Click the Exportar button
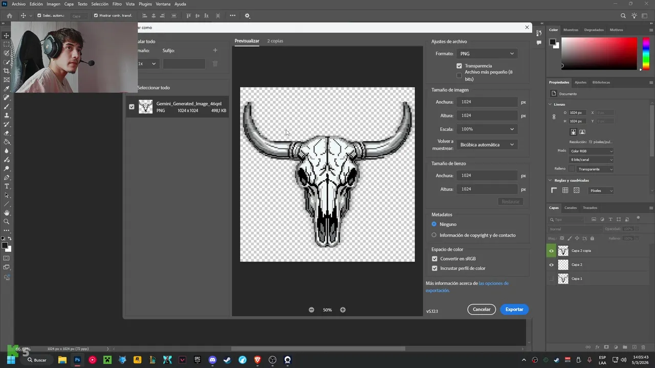This screenshot has height=368, width=655. [514, 309]
